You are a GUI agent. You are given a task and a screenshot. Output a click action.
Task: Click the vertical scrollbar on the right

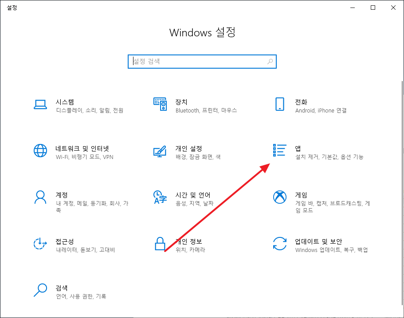point(402,193)
